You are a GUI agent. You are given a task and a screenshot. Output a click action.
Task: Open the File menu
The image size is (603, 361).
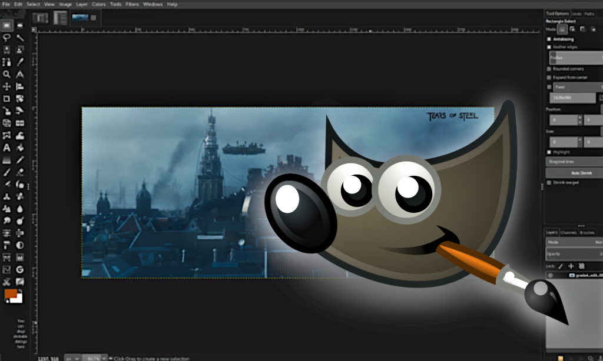click(6, 4)
